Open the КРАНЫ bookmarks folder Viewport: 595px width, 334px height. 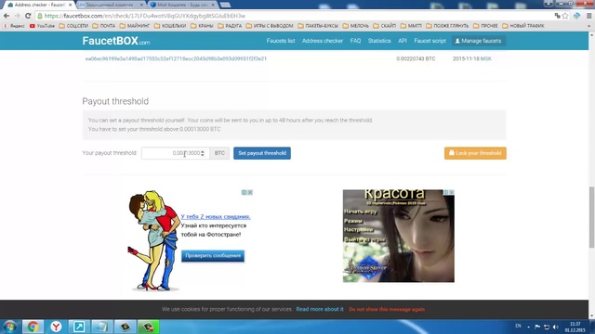202,26
